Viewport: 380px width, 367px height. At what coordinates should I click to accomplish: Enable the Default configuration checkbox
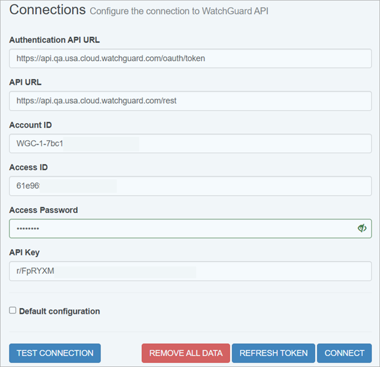coord(13,311)
